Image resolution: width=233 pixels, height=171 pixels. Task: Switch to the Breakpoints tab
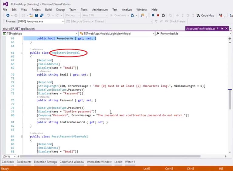[x=24, y=162]
